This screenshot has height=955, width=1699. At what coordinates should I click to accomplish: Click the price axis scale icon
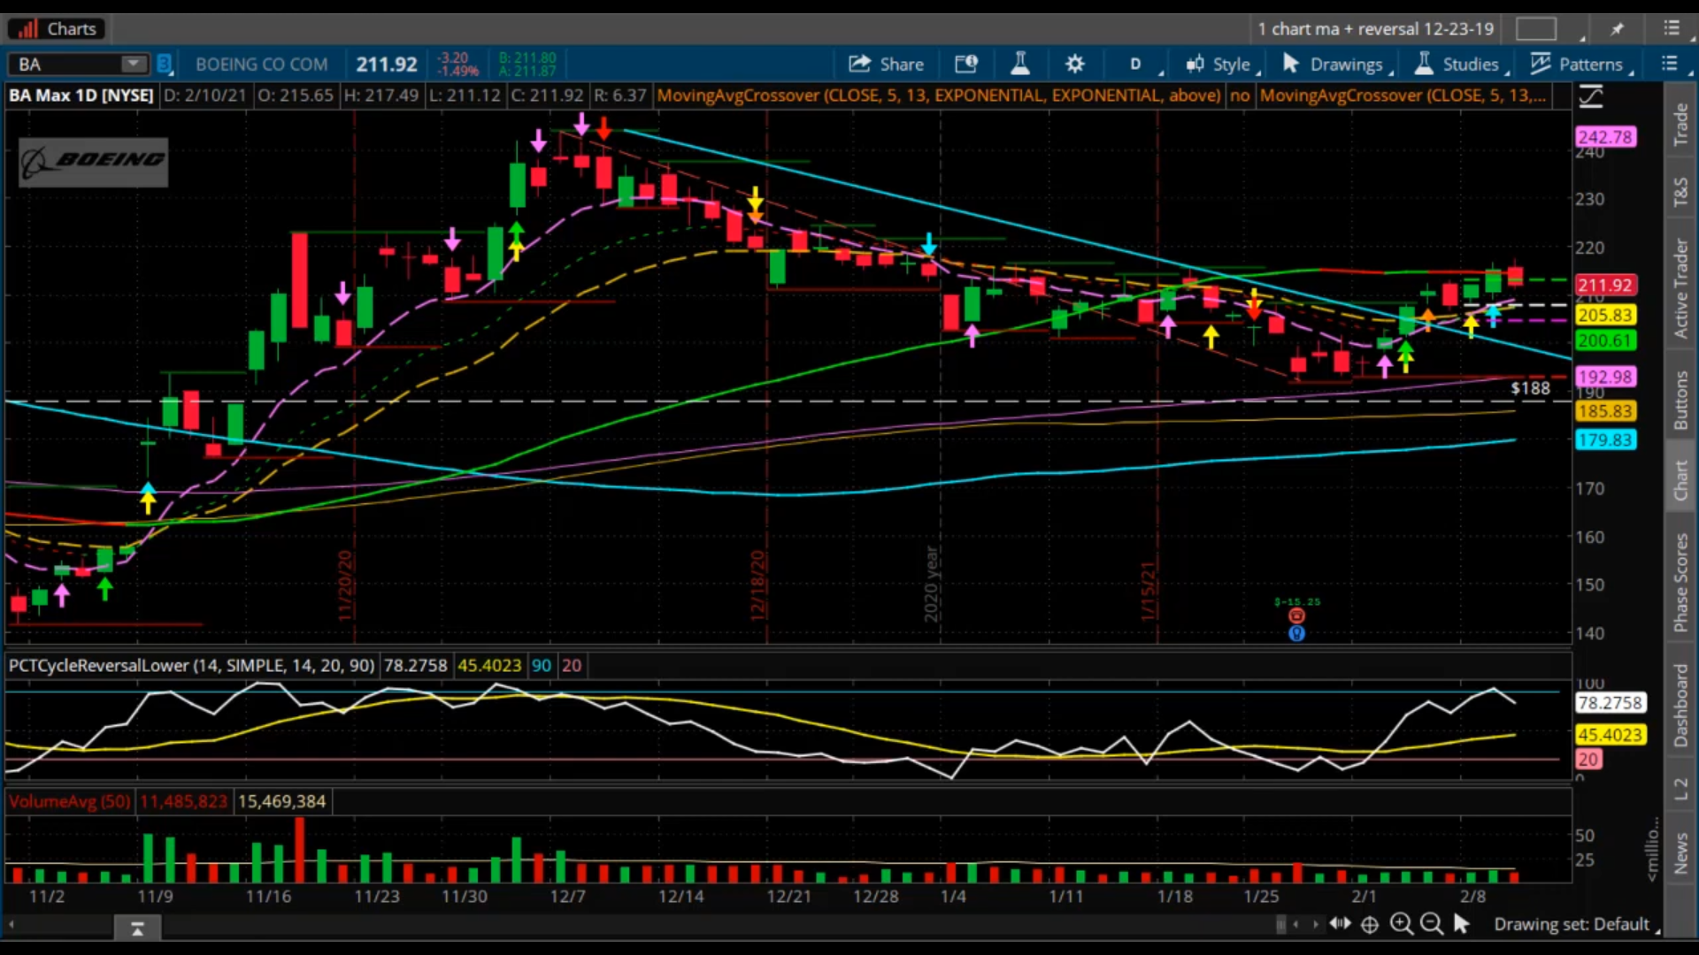coord(1591,95)
